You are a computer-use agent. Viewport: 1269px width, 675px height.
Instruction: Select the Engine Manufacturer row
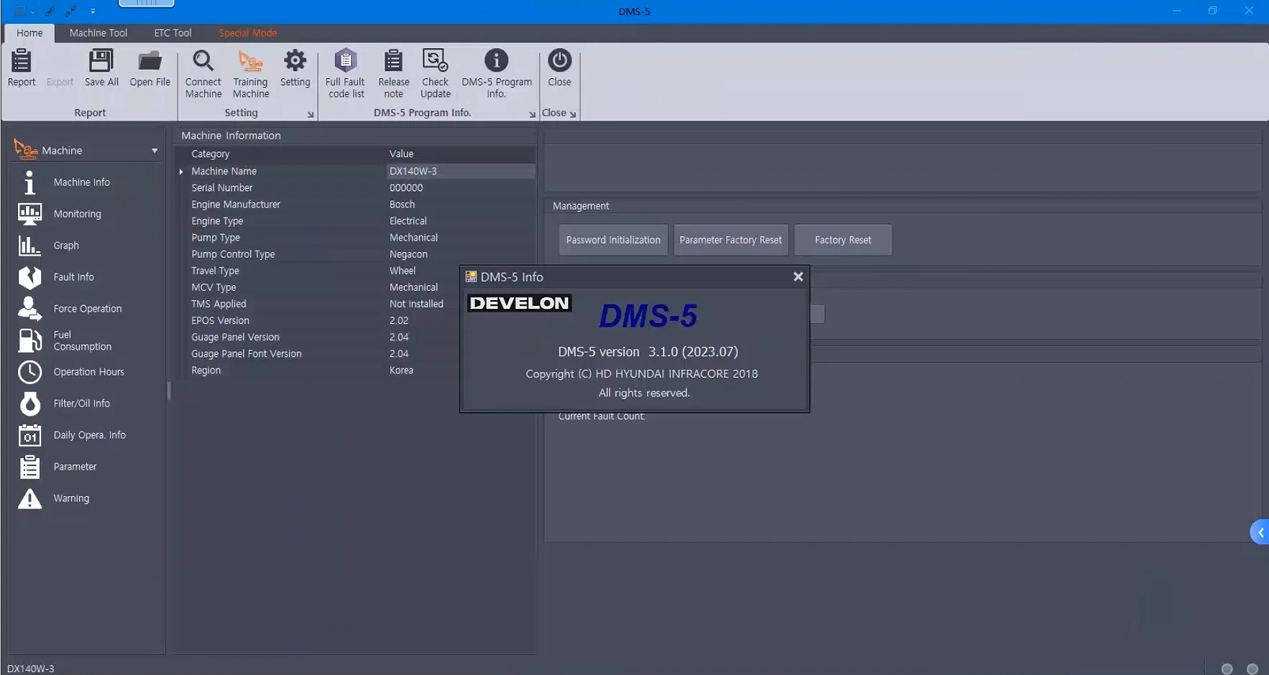click(357, 205)
